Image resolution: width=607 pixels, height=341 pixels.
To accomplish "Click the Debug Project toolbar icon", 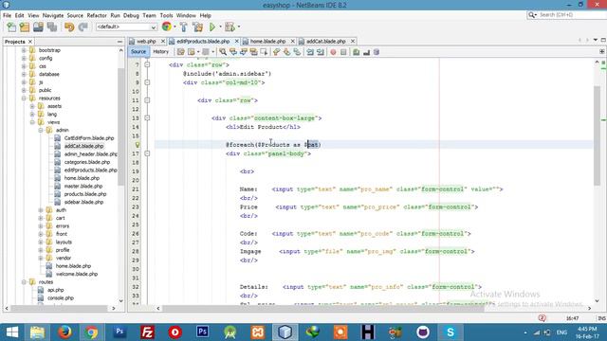I will pos(230,27).
